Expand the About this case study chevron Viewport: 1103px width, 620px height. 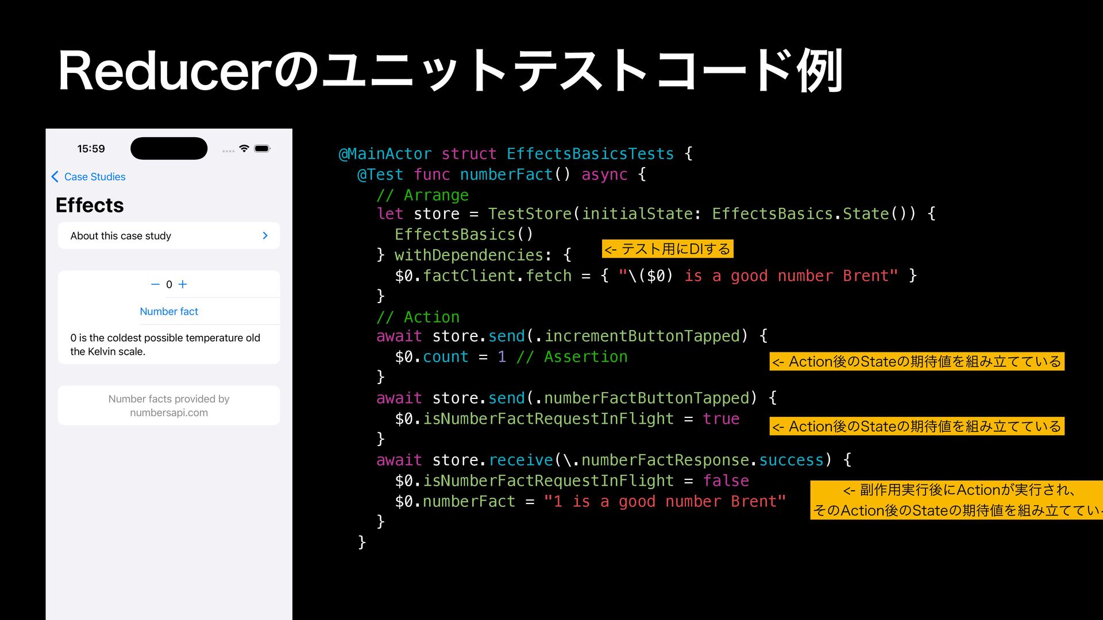pos(265,236)
